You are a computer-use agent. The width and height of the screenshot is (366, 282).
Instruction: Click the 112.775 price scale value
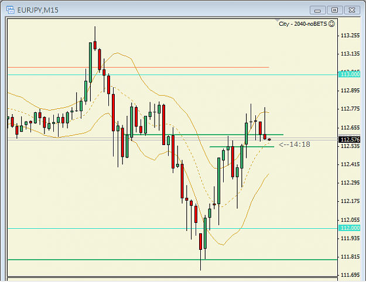[350, 109]
